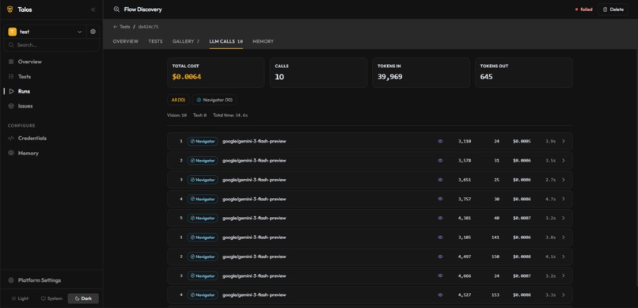Open the Tests tab of this run
The image size is (638, 308).
pos(155,41)
